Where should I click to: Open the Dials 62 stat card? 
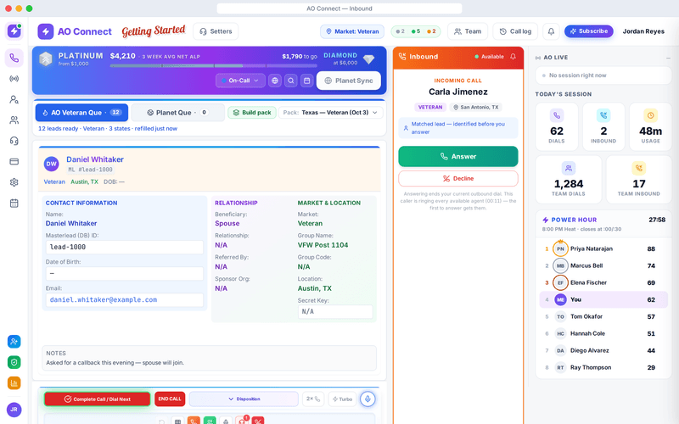pos(557,126)
